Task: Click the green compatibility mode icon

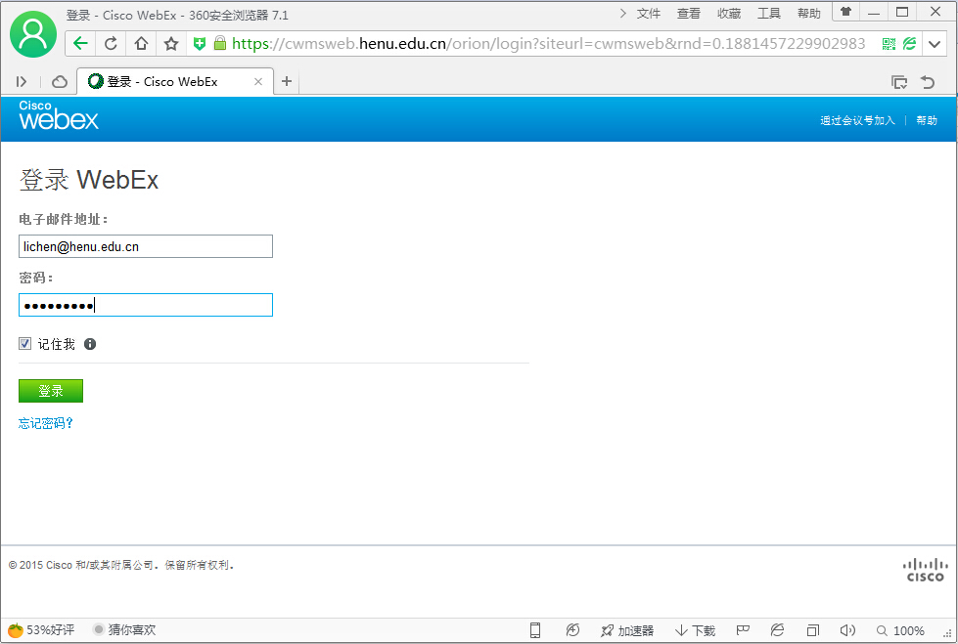Action: 910,43
